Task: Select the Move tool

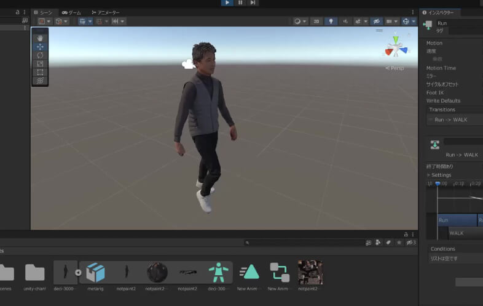Action: pos(40,47)
